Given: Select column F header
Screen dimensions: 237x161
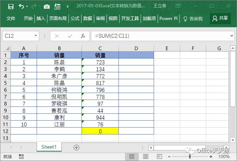Looking at the screenshot, I should click(x=193, y=48).
